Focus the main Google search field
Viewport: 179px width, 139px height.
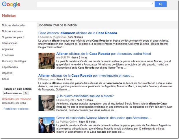tap(96, 4)
